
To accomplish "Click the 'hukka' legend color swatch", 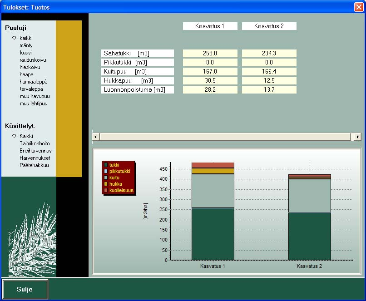I will pyautogui.click(x=106, y=184).
